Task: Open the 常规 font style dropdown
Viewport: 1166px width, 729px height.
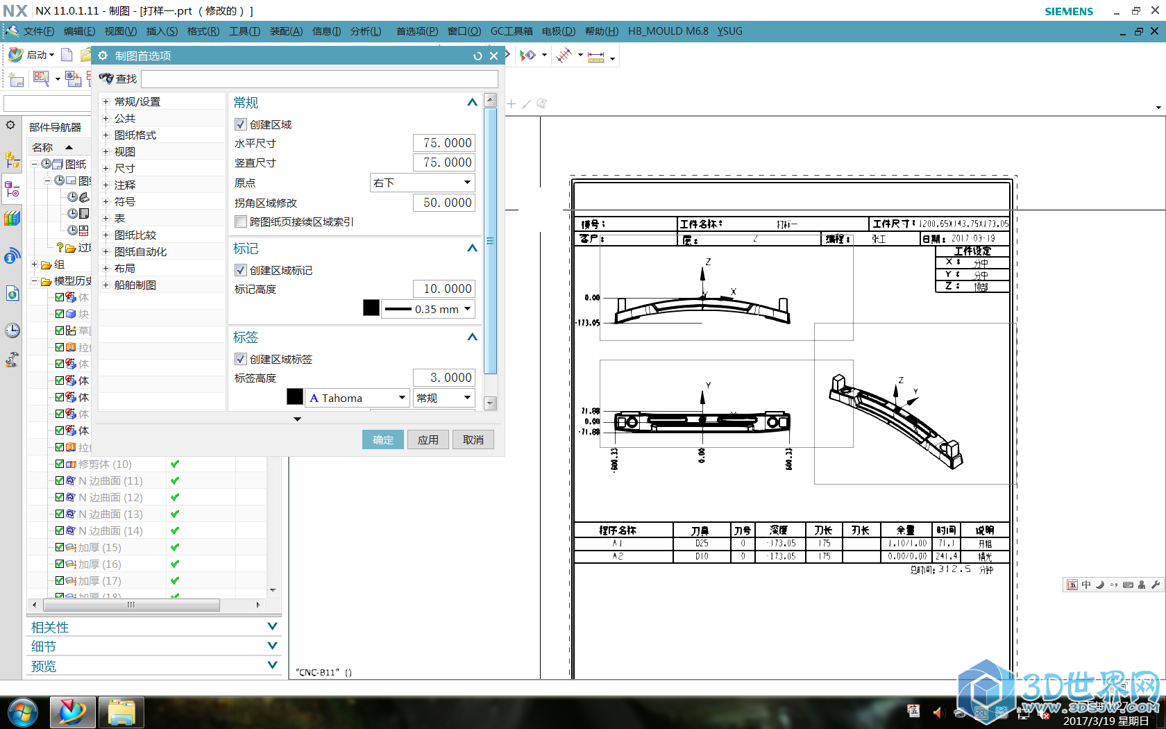Action: 444,398
